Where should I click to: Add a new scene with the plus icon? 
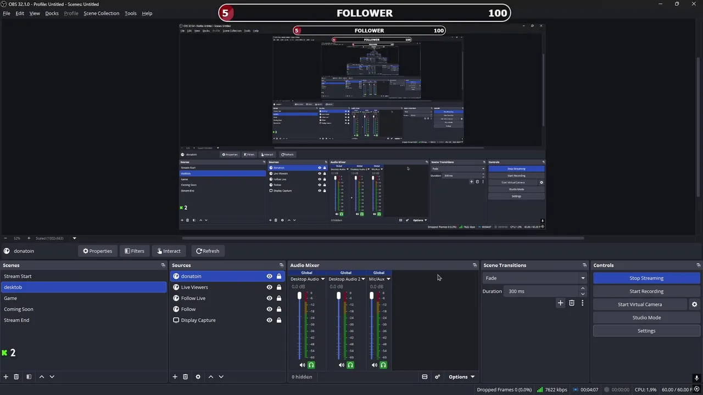pos(5,377)
